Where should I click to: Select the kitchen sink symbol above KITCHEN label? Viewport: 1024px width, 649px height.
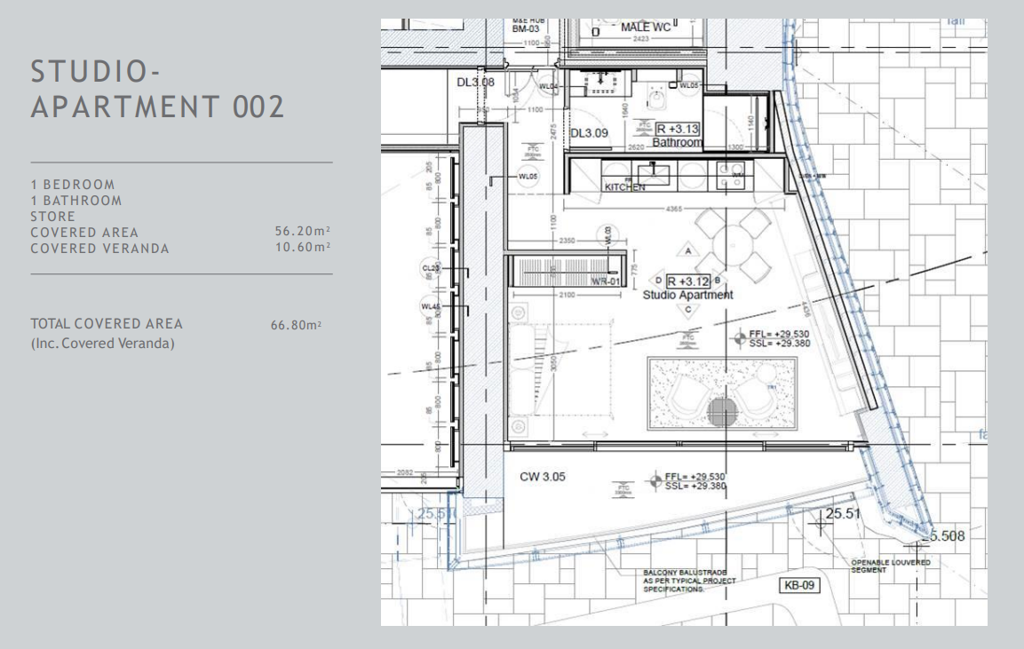point(653,172)
